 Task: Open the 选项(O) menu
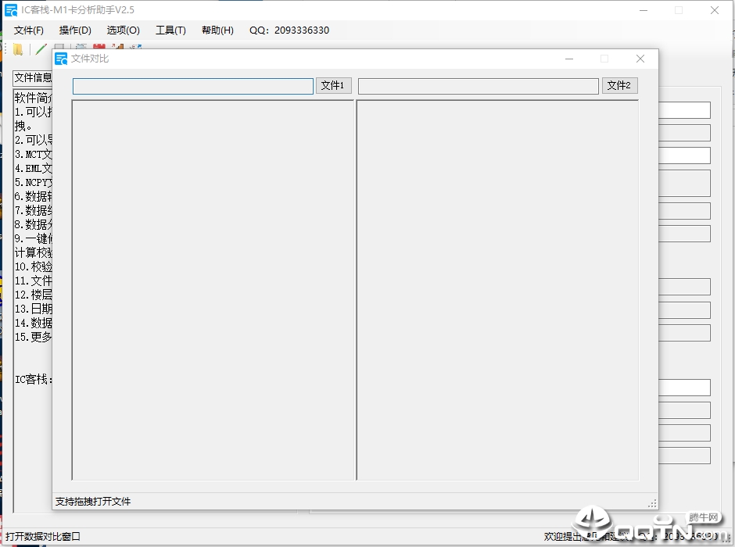pyautogui.click(x=123, y=30)
